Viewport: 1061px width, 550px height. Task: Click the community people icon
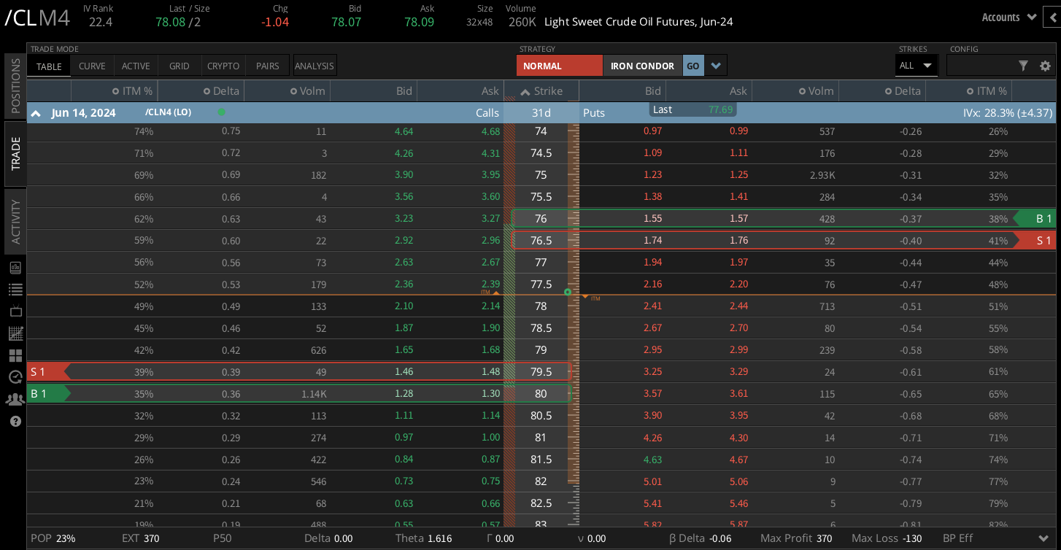coord(15,399)
